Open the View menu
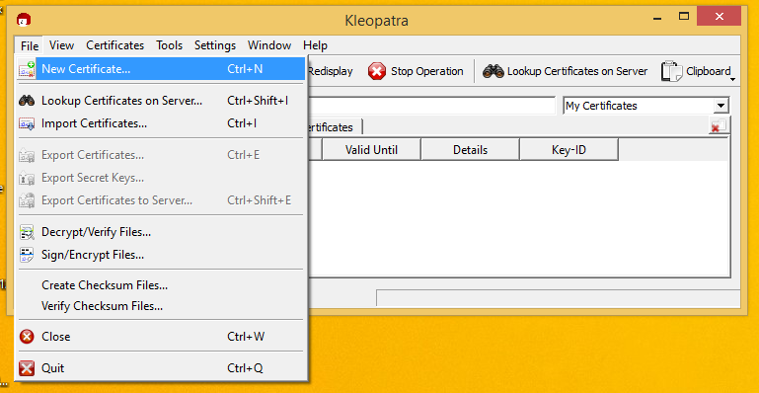 [x=61, y=45]
